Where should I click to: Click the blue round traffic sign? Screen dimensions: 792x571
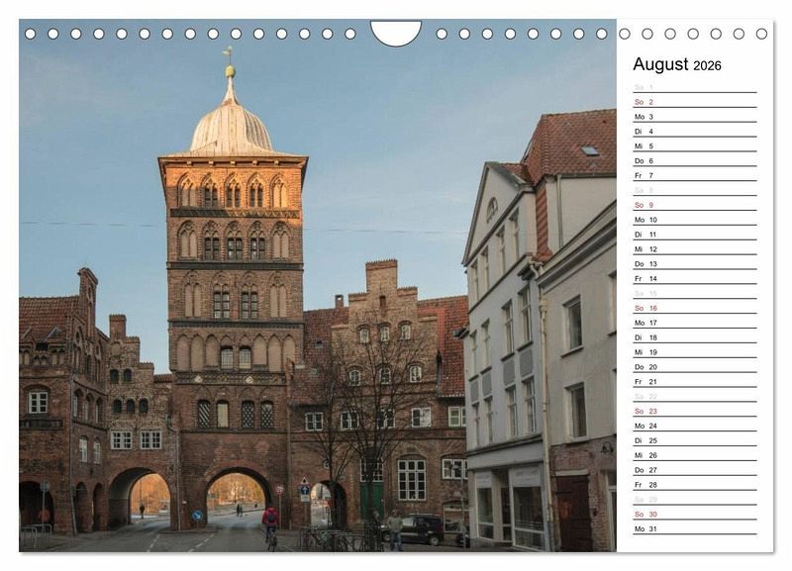coord(197,515)
